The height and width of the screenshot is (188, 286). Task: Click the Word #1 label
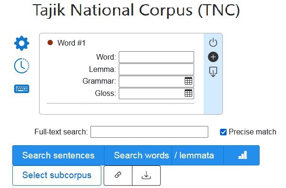(x=71, y=43)
